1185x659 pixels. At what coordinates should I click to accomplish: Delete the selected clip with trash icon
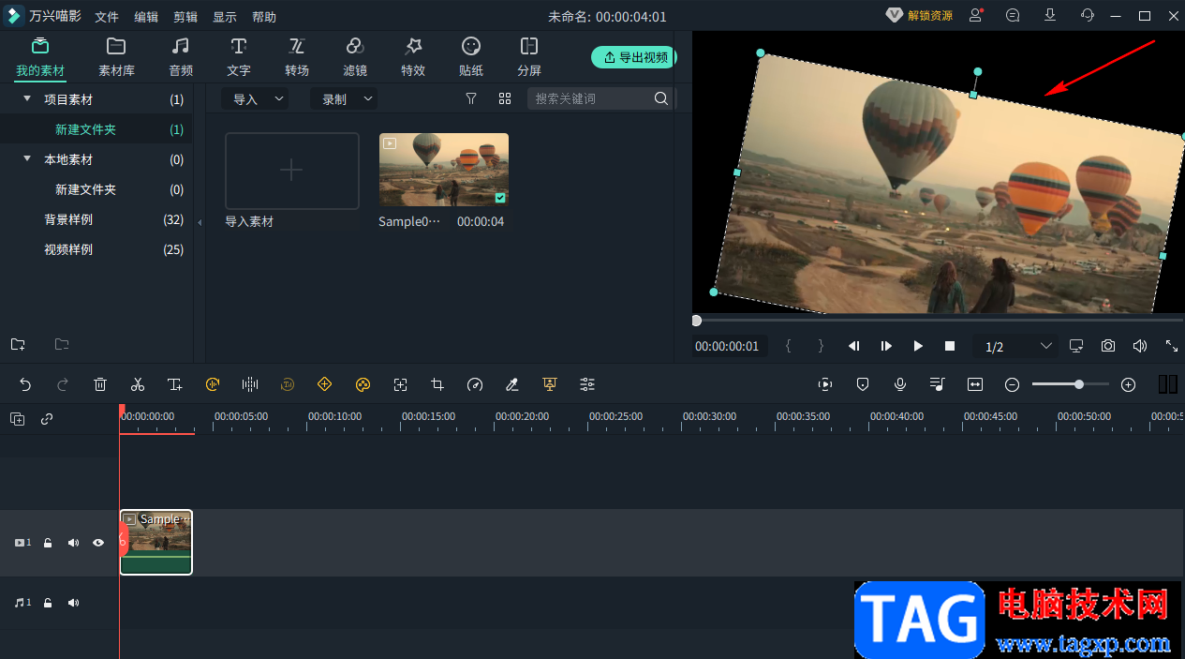[100, 384]
